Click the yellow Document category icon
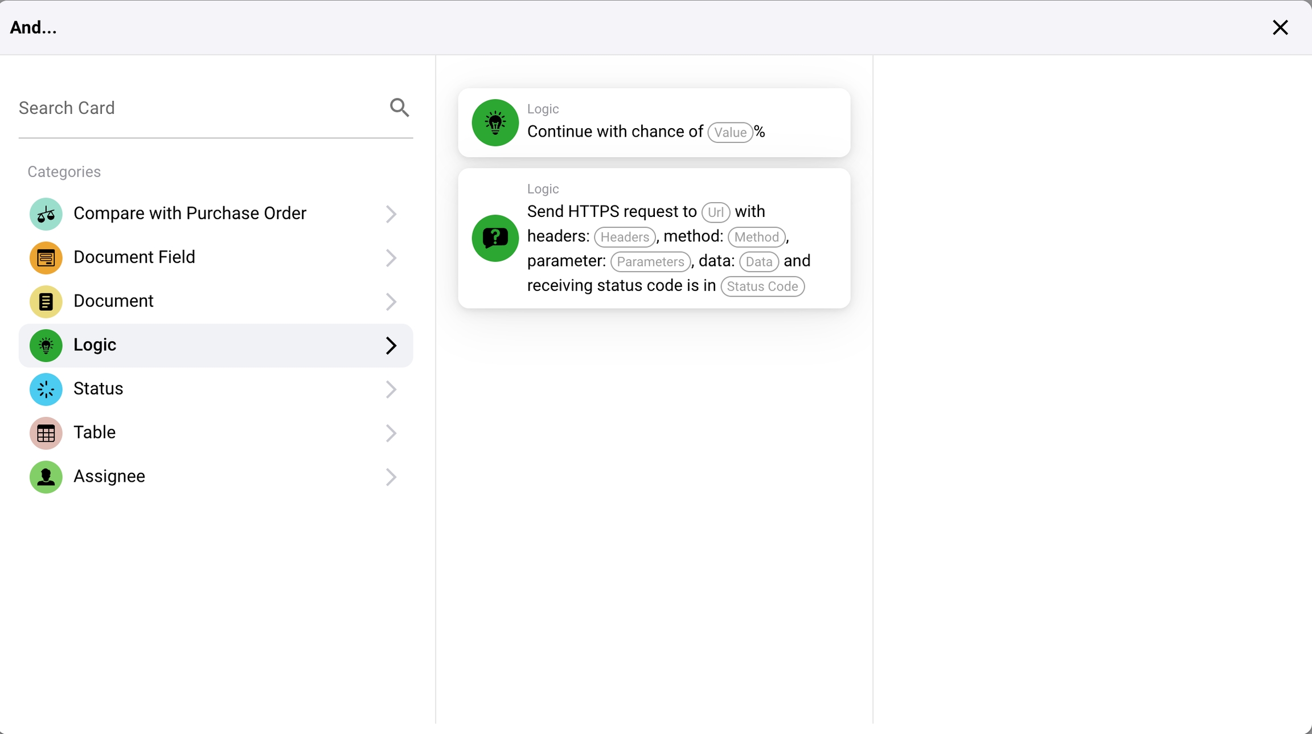The height and width of the screenshot is (734, 1312). 46,301
